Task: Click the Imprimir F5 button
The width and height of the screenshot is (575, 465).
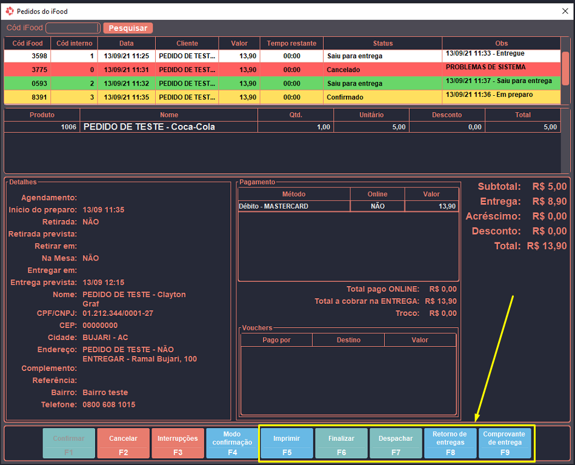Action: tap(287, 443)
